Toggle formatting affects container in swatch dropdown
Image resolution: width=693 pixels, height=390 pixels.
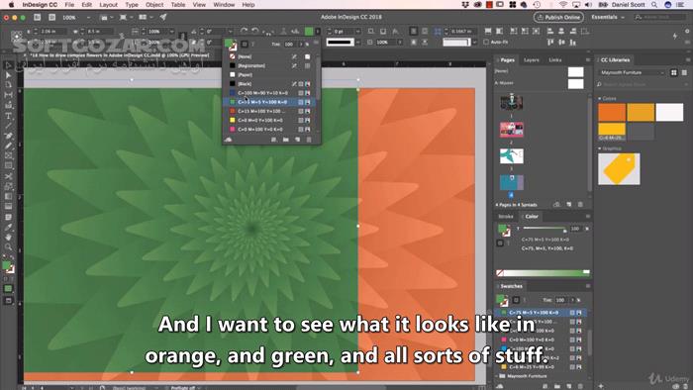pos(245,45)
